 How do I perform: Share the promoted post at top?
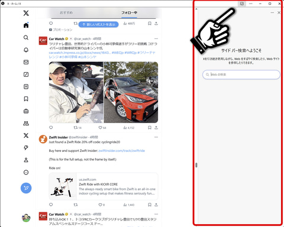point(156,24)
